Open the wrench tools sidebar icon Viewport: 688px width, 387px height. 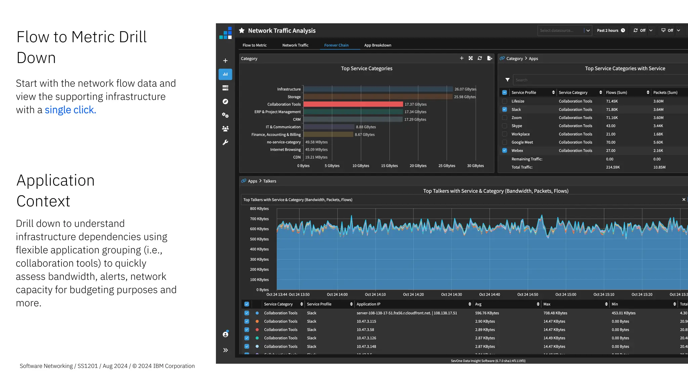[x=225, y=142]
